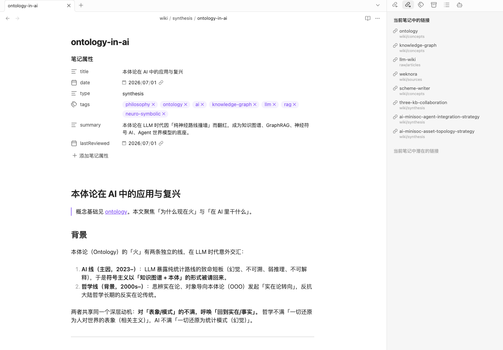Click the date property calendar icon
This screenshot has width=503, height=350.
(74, 83)
